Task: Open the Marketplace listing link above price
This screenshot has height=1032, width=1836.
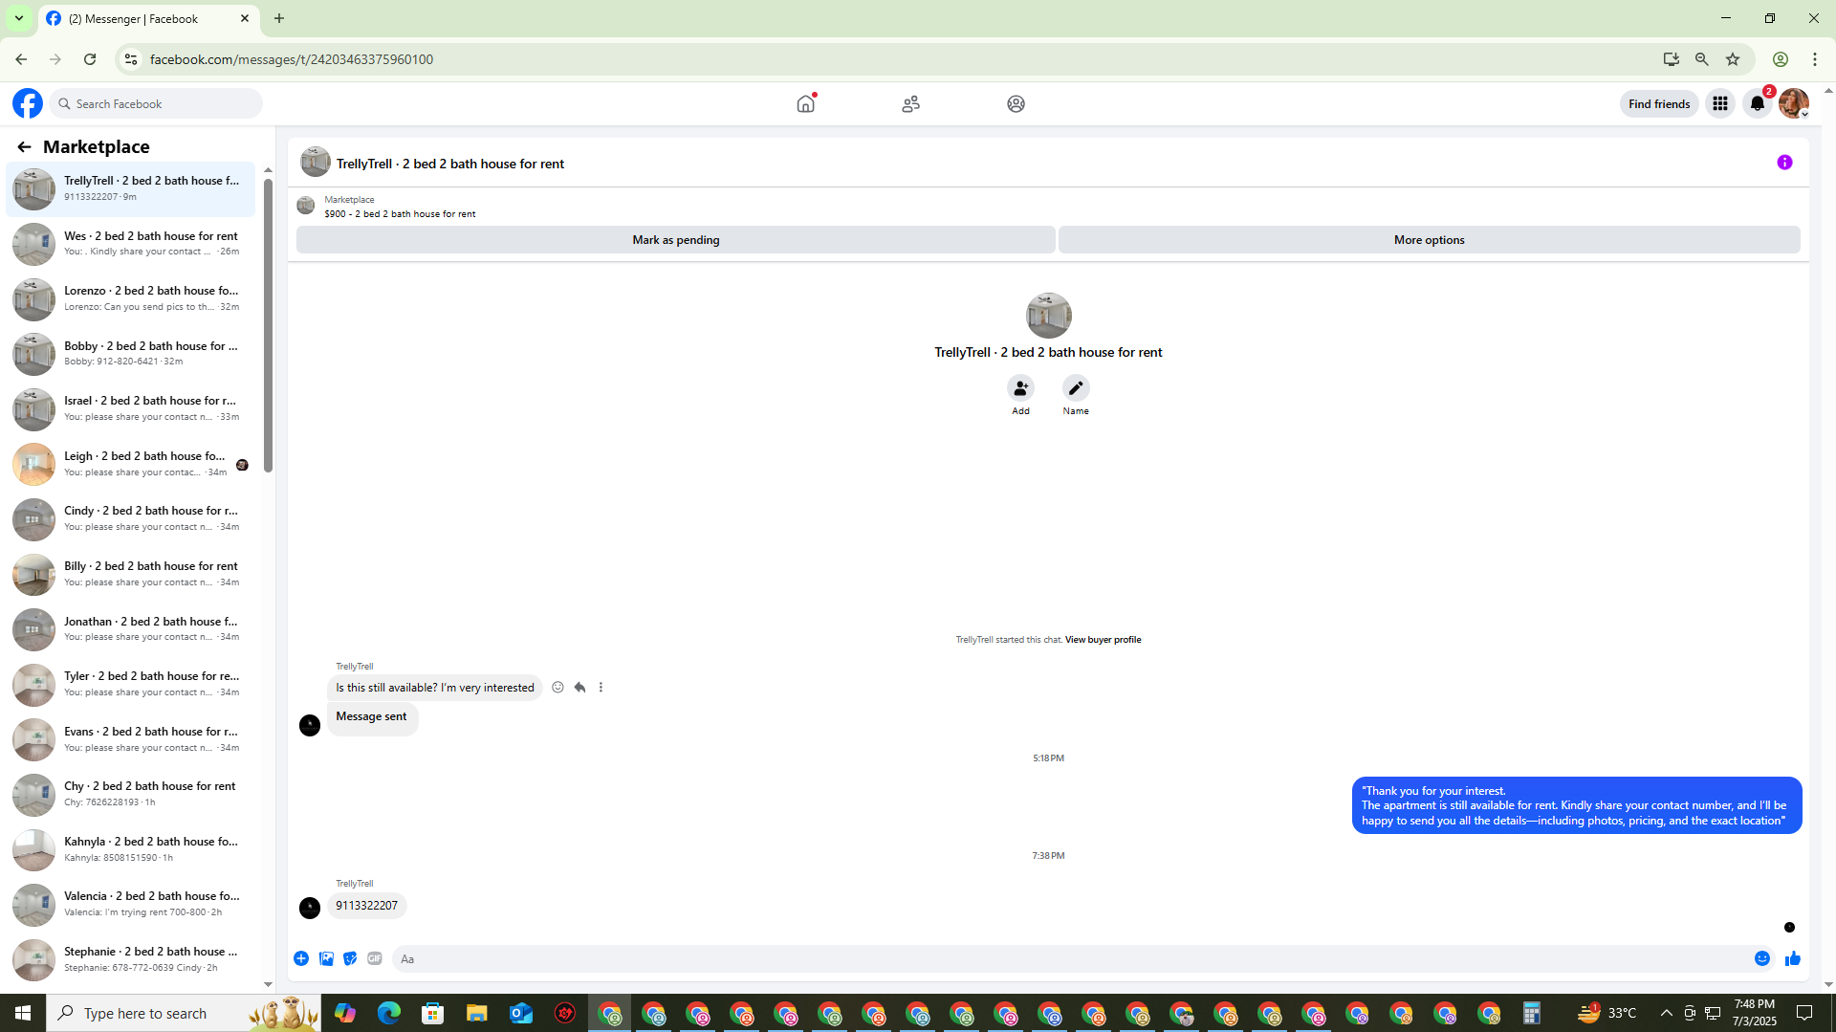Action: point(349,200)
